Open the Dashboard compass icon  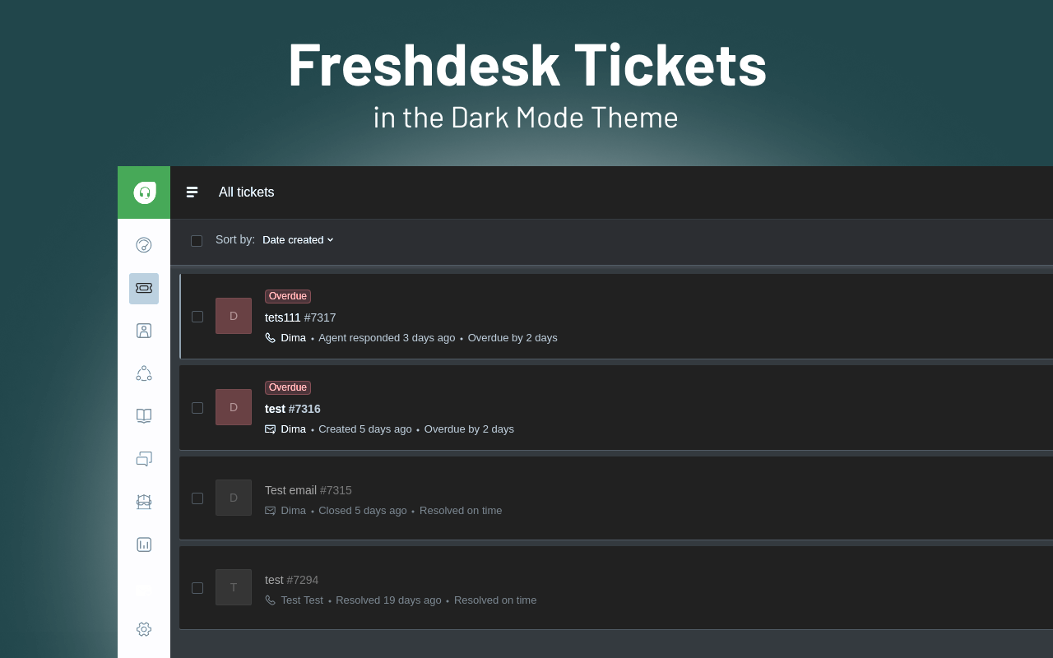(144, 244)
